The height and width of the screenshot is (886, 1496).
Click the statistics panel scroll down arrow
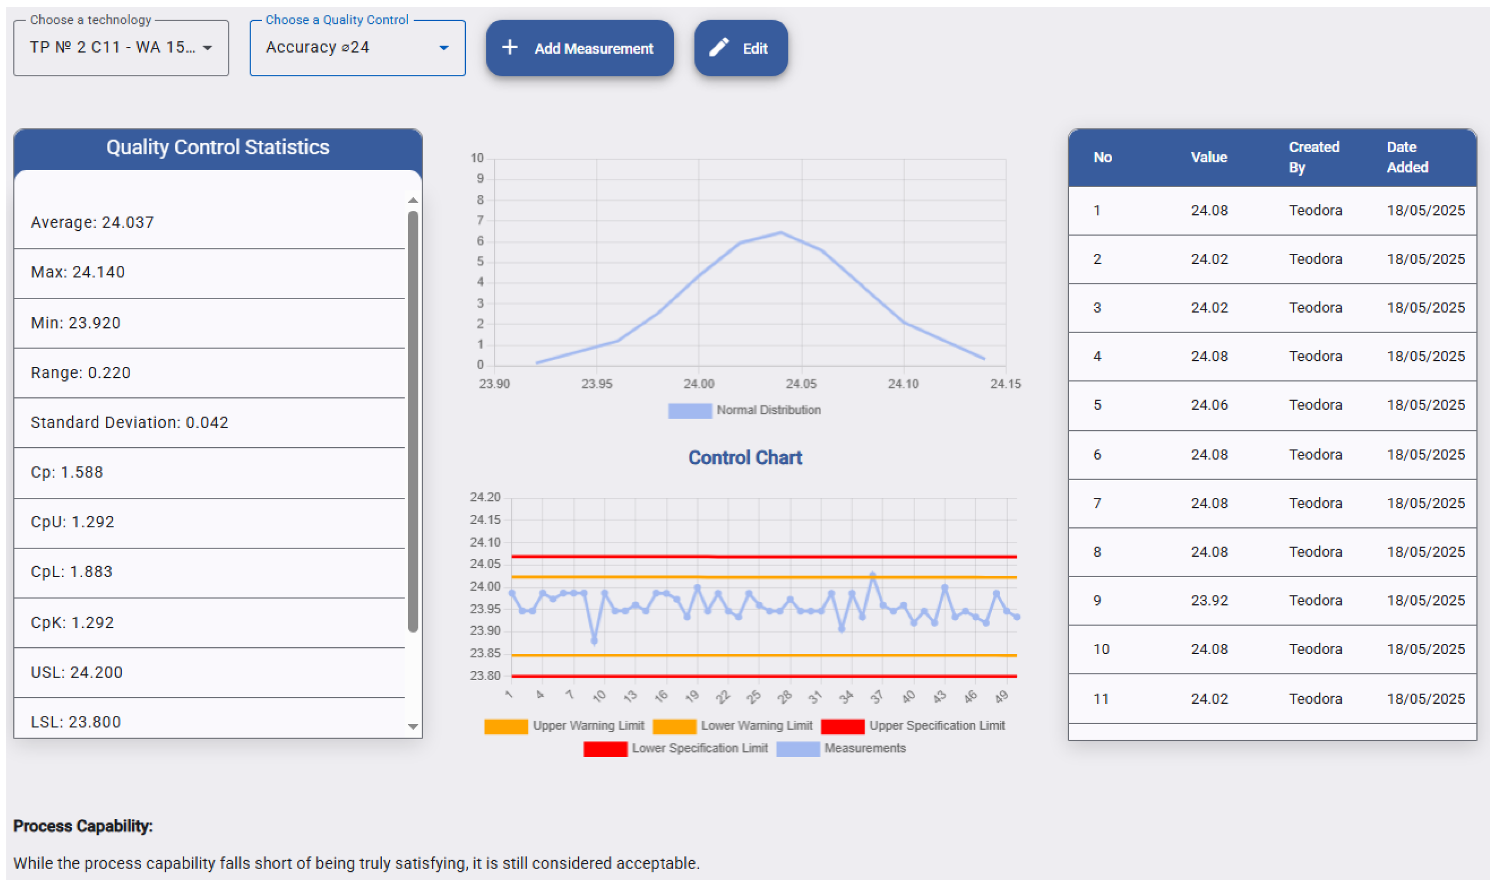[x=413, y=726]
